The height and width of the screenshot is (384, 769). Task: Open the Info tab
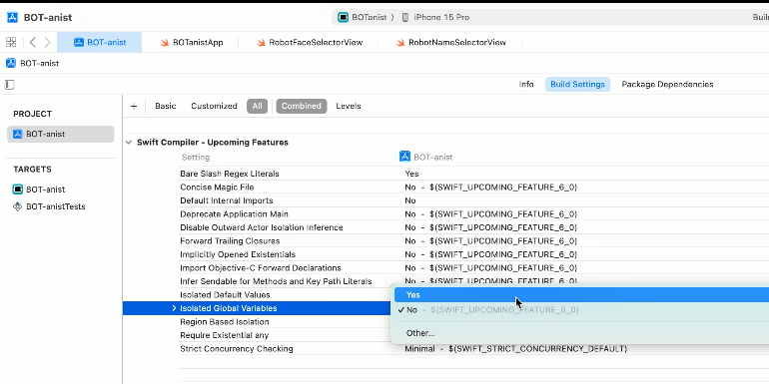[526, 84]
